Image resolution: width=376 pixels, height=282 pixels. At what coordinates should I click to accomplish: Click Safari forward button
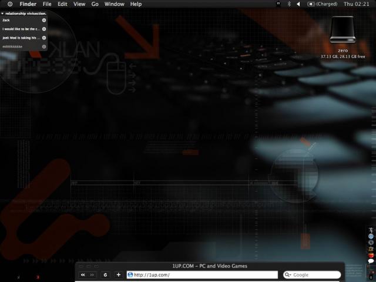click(92, 275)
